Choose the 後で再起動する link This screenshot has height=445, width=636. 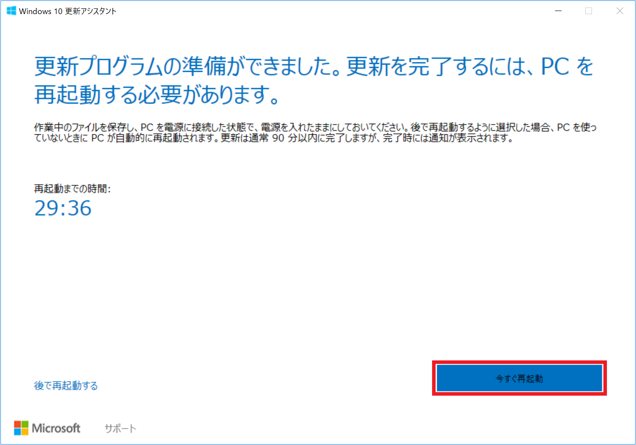pos(66,386)
